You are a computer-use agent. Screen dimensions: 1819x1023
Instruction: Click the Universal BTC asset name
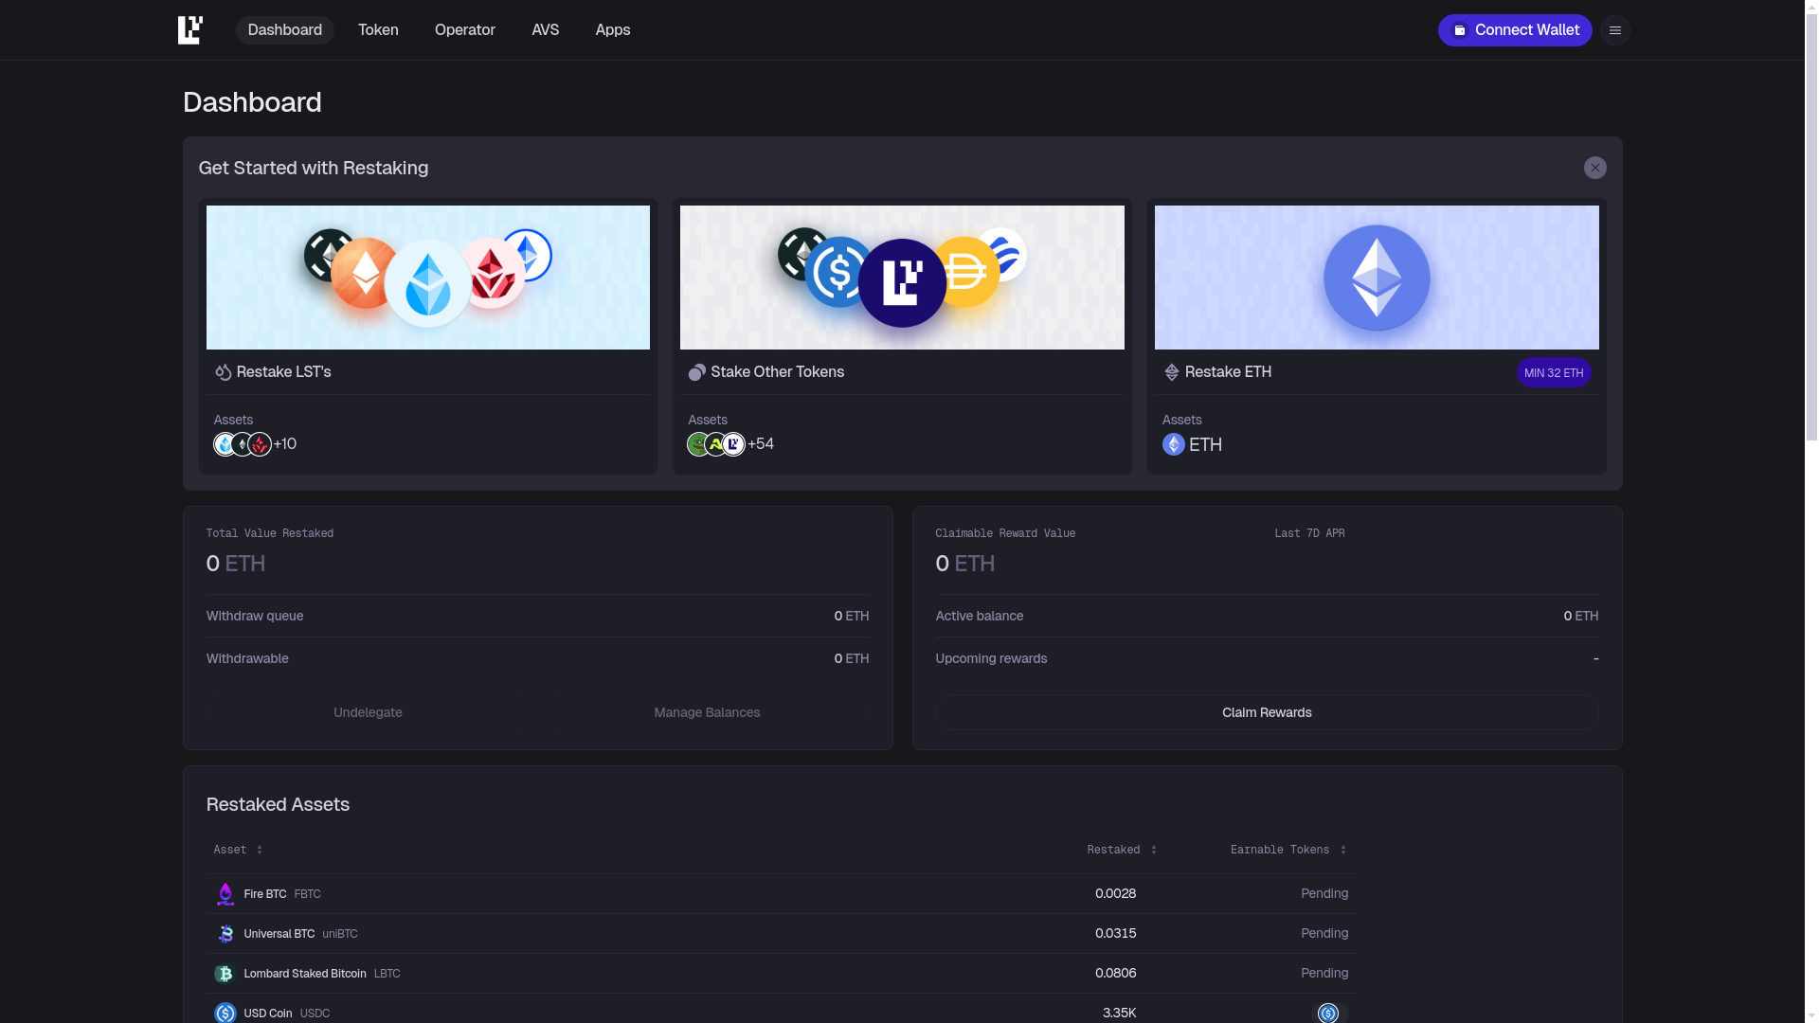(x=279, y=934)
